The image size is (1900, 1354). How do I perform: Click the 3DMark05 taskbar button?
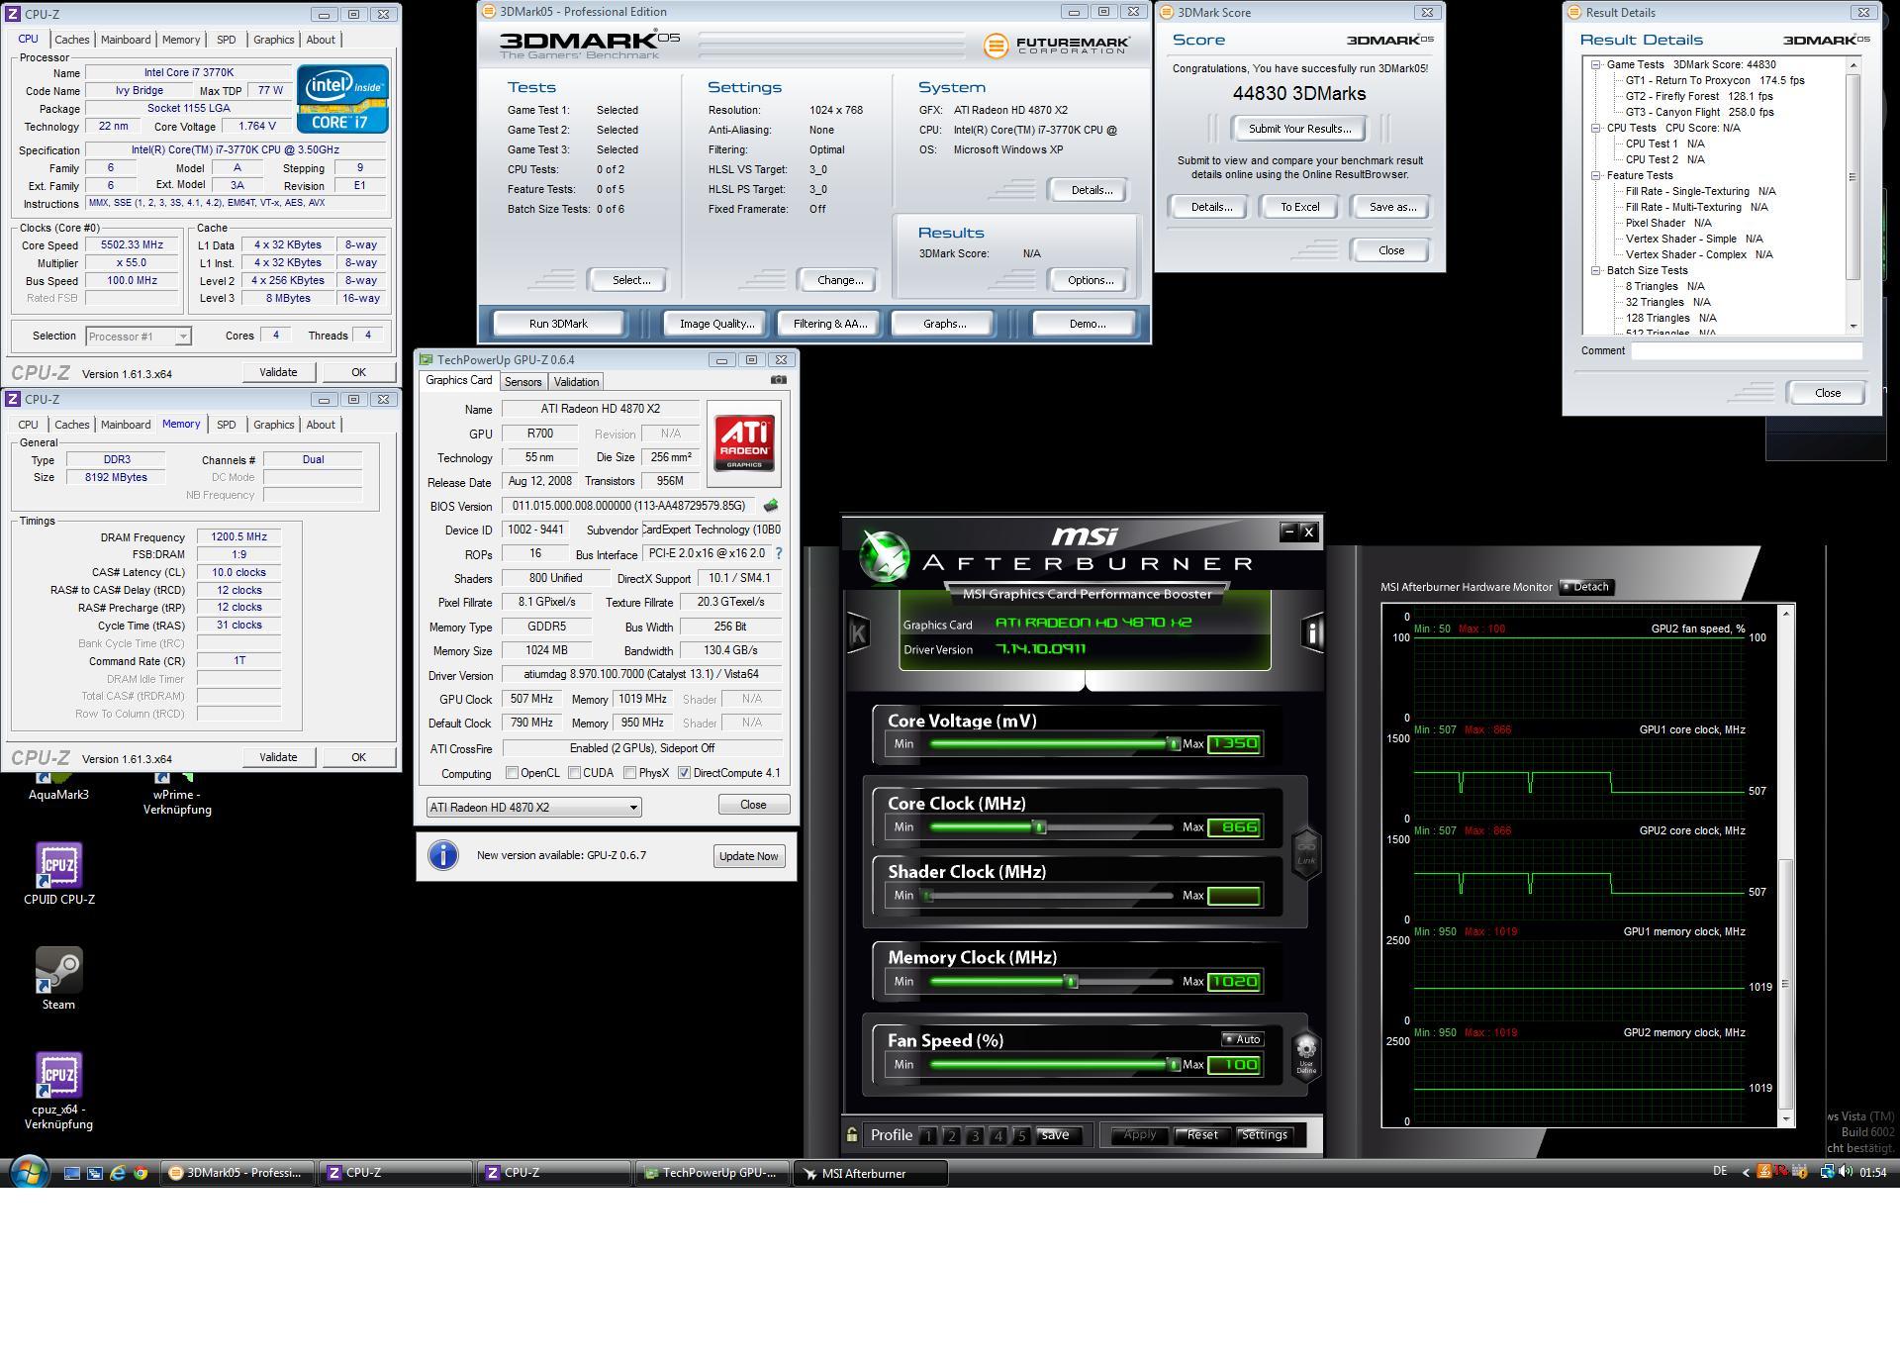237,1173
